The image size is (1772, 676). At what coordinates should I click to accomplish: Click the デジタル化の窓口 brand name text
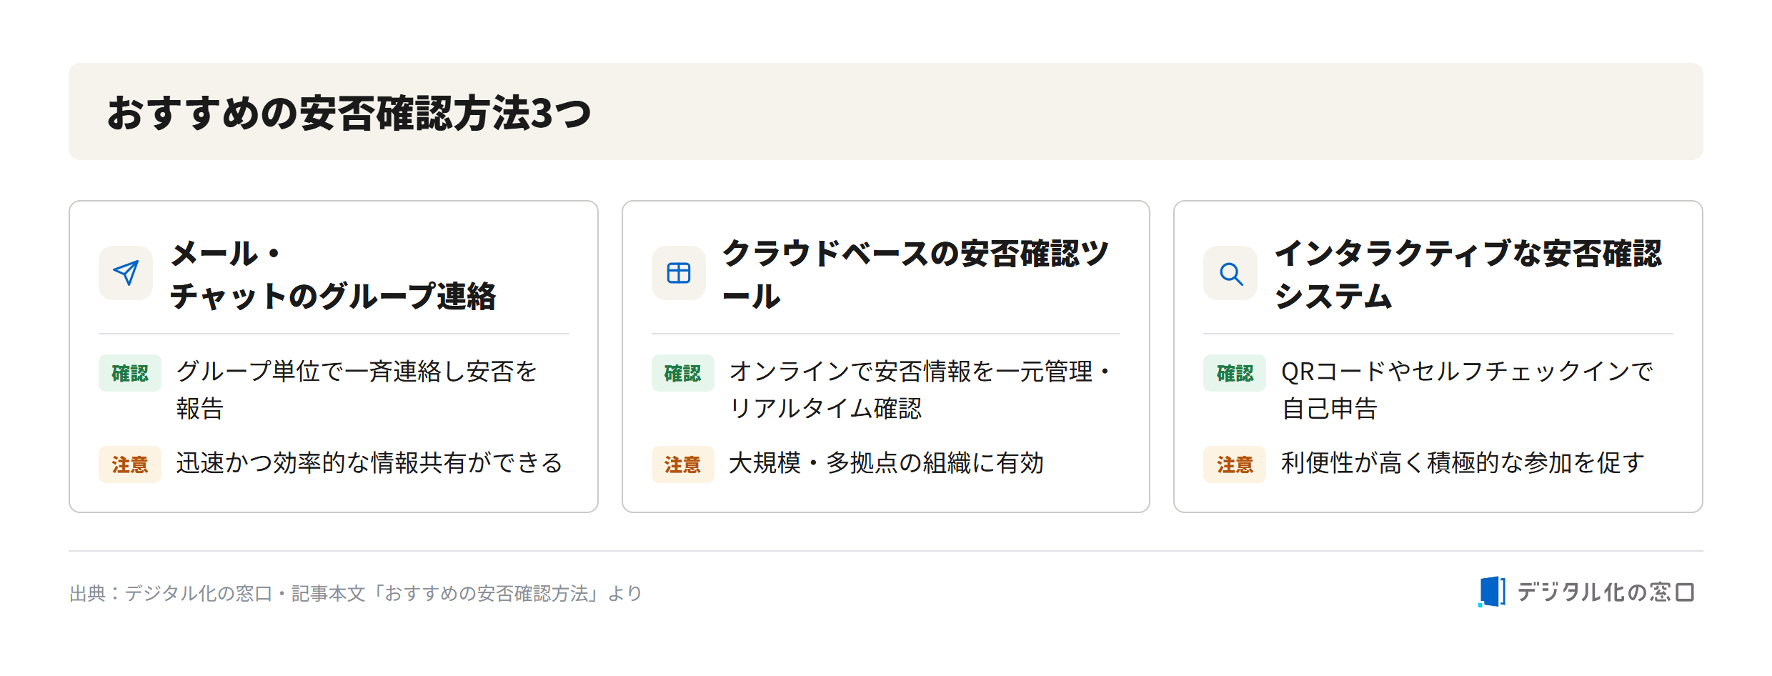[x=1606, y=592]
